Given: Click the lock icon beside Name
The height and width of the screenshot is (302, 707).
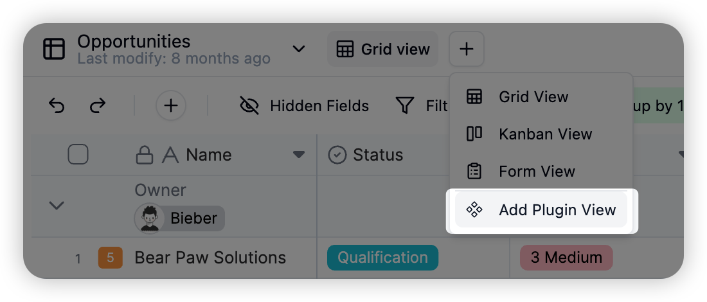Looking at the screenshot, I should point(144,155).
